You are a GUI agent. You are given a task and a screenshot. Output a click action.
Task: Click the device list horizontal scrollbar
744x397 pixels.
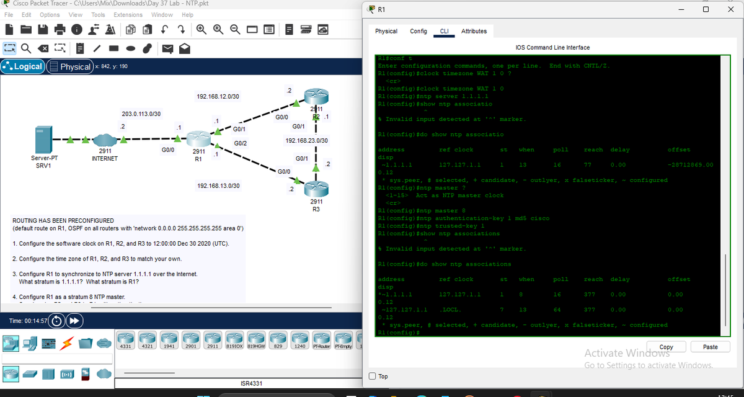(x=150, y=373)
